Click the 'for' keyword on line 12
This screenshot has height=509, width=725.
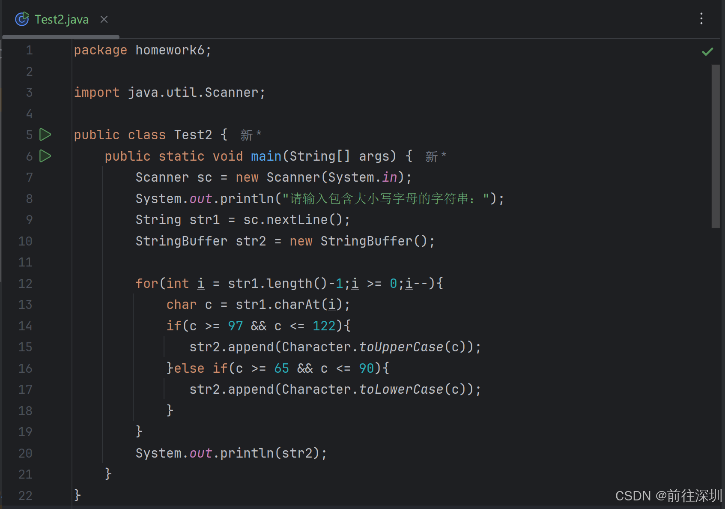pyautogui.click(x=147, y=284)
